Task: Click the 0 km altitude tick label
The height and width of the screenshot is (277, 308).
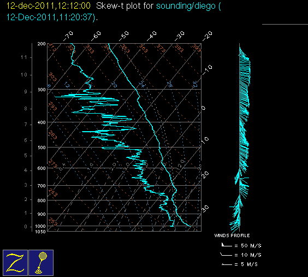Action: pyautogui.click(x=26, y=227)
